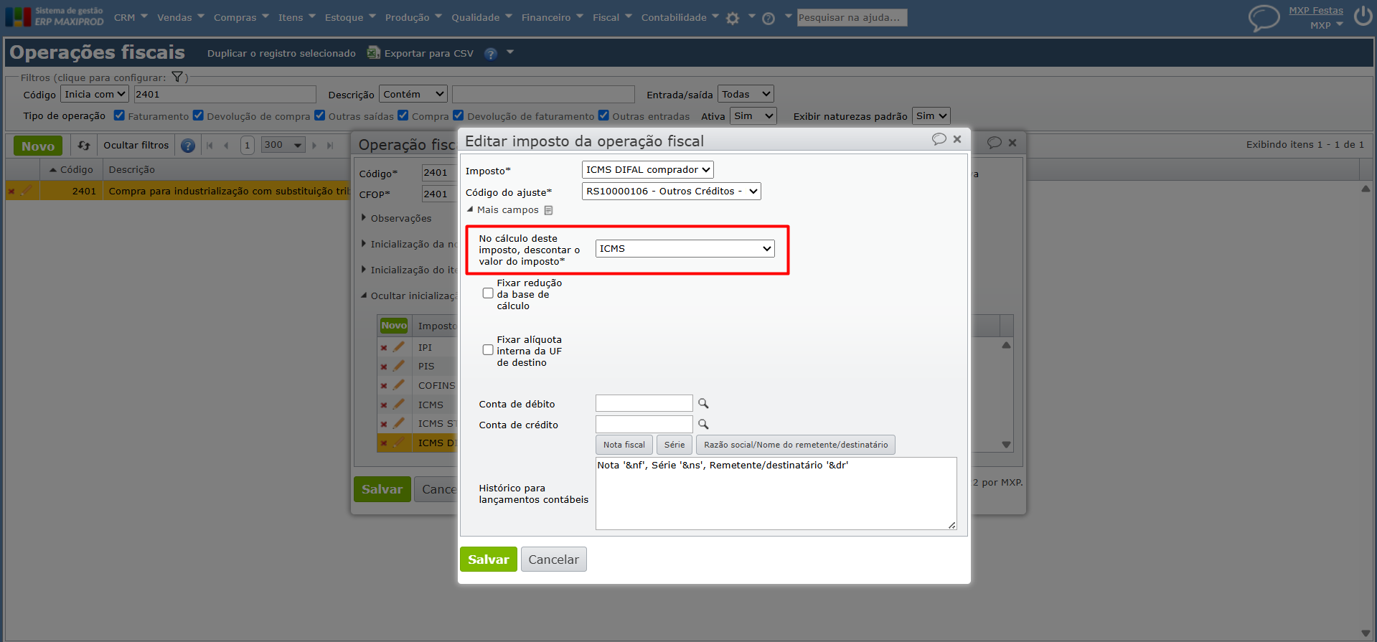Image resolution: width=1377 pixels, height=642 pixels.
Task: Open grid help next to Ocultar filtros
Action: 188,146
